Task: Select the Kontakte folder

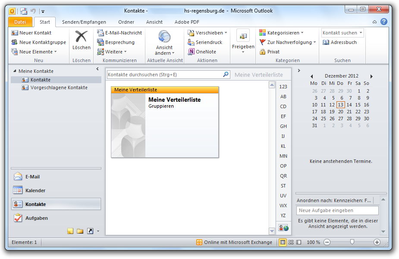Action: (56, 80)
